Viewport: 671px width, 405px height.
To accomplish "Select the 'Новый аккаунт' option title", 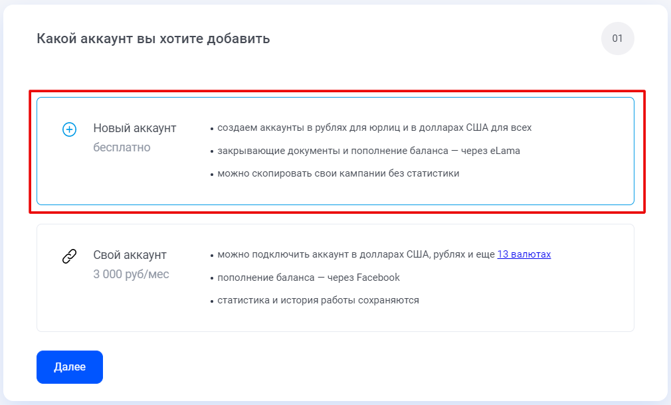I will [x=135, y=128].
